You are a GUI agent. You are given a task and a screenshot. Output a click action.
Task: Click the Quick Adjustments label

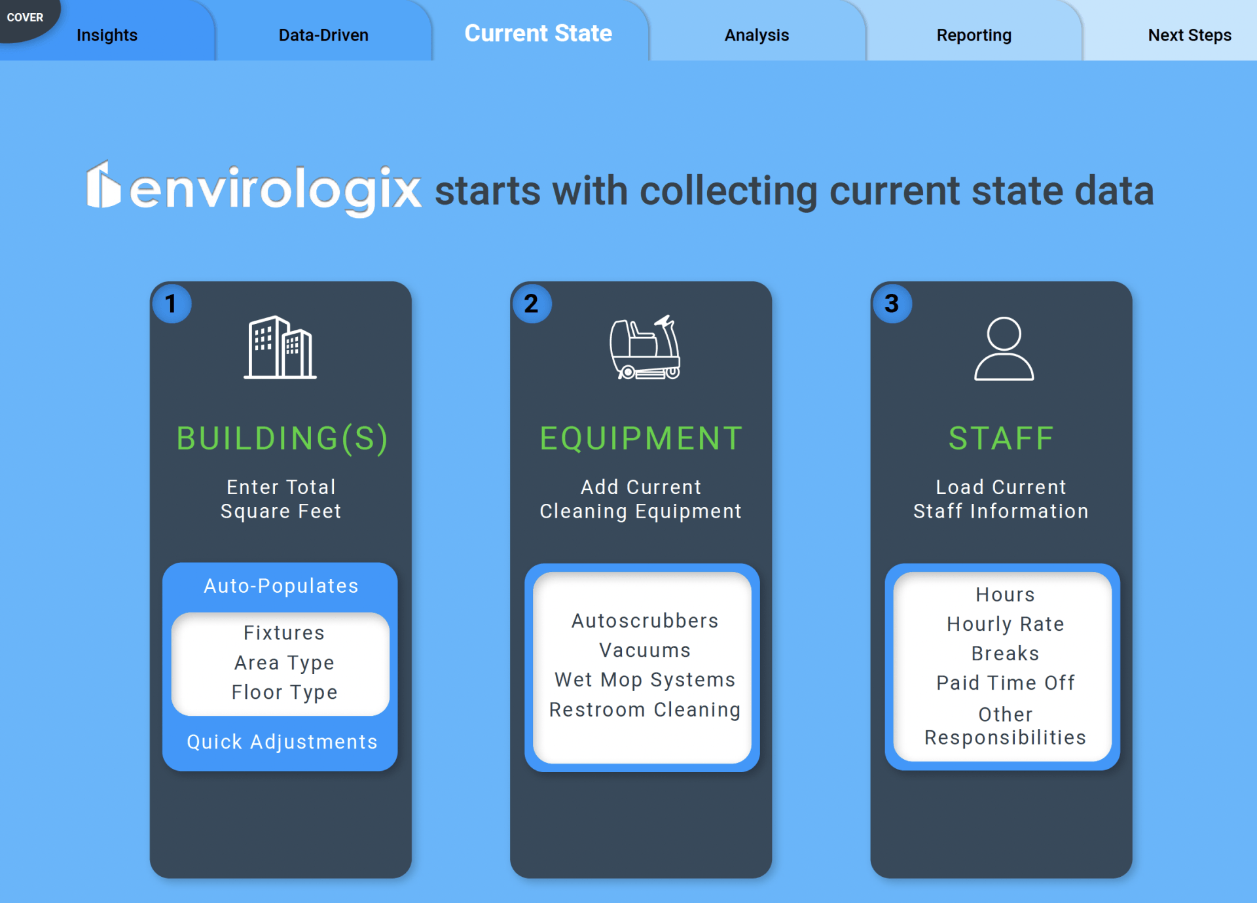coord(282,742)
